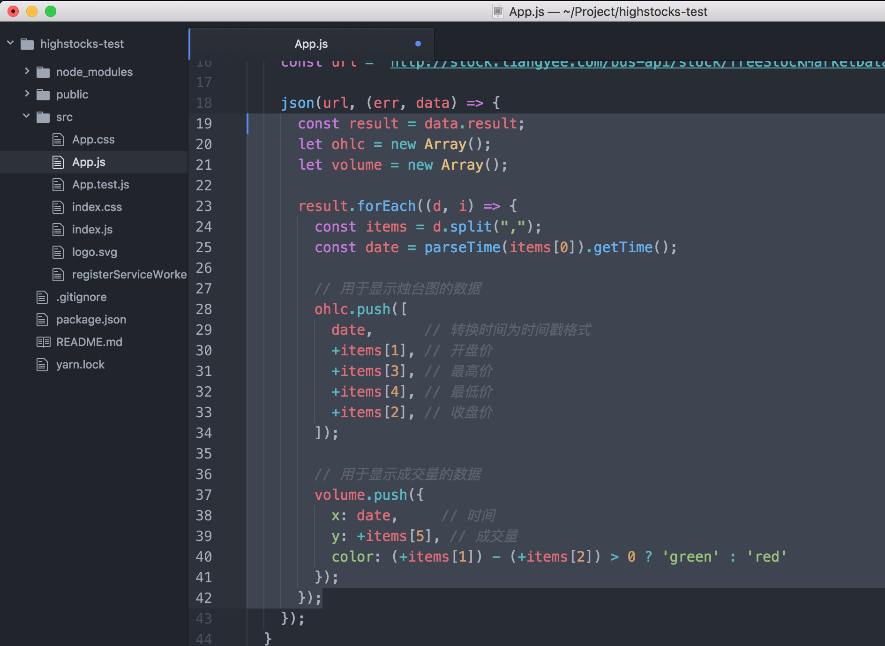Viewport: 885px width, 646px height.
Task: Expand the node_modules folder chevron
Action: coord(27,71)
